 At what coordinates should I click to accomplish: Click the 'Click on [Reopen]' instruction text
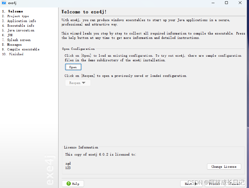[126, 76]
